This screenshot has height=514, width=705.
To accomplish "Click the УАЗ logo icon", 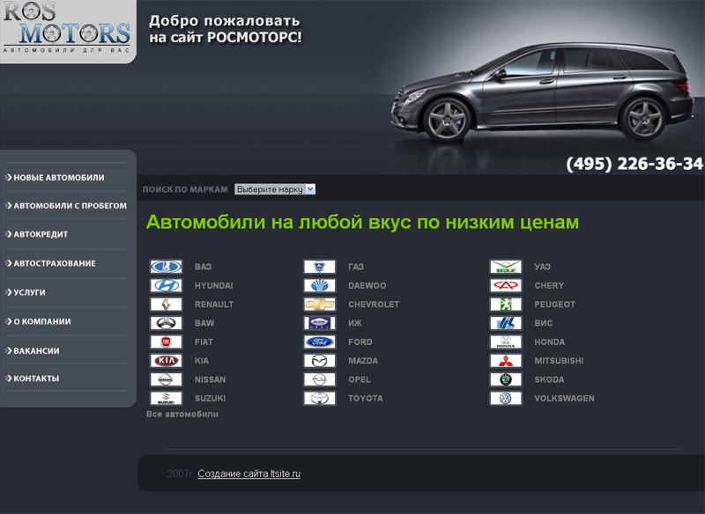I will coord(506,267).
